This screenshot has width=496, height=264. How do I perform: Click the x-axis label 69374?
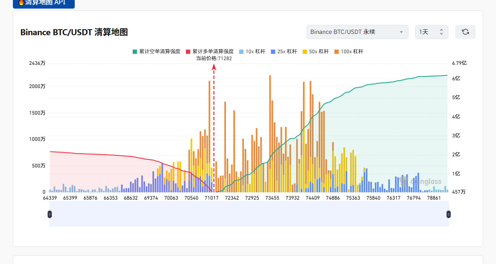point(151,198)
